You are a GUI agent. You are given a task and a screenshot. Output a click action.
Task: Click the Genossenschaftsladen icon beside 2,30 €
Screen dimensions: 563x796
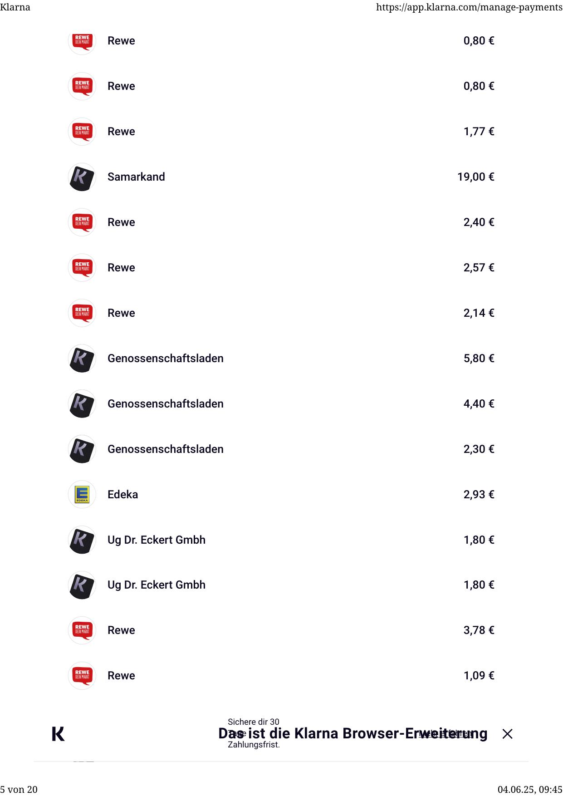coord(82,449)
